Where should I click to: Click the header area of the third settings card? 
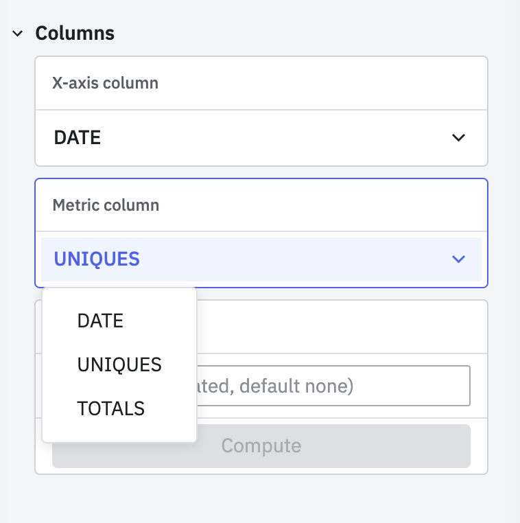point(343,326)
